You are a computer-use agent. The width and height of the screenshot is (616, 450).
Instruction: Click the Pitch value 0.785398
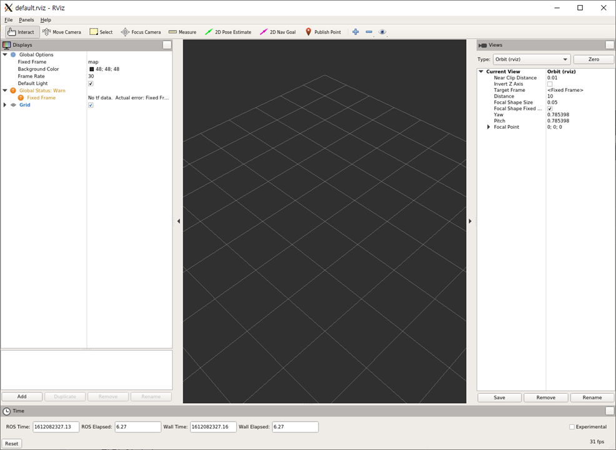click(x=559, y=121)
